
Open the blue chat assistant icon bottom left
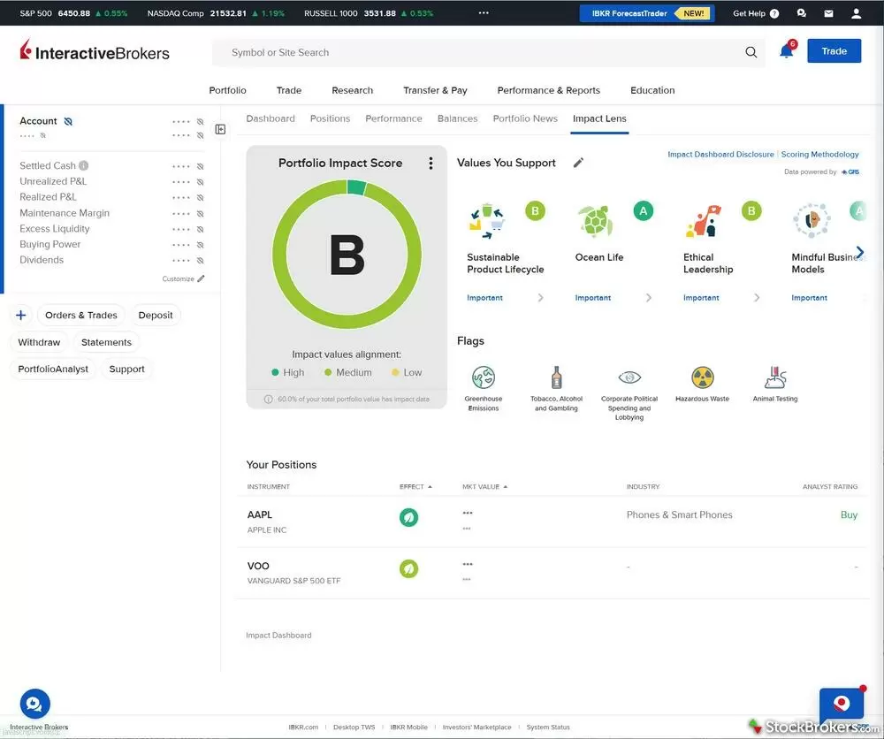[35, 704]
